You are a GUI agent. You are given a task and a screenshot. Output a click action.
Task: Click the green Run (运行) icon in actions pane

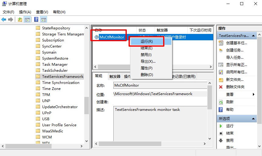(x=221, y=126)
